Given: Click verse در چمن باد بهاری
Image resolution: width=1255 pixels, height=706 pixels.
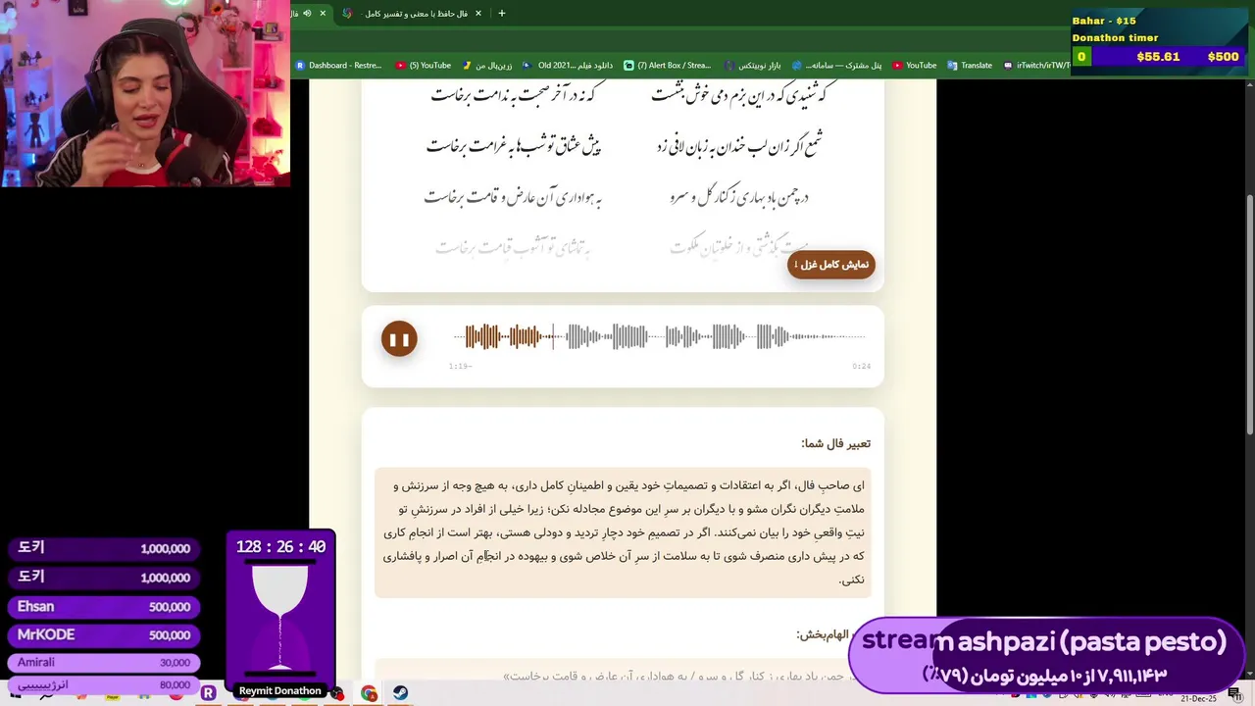Looking at the screenshot, I should [740, 197].
